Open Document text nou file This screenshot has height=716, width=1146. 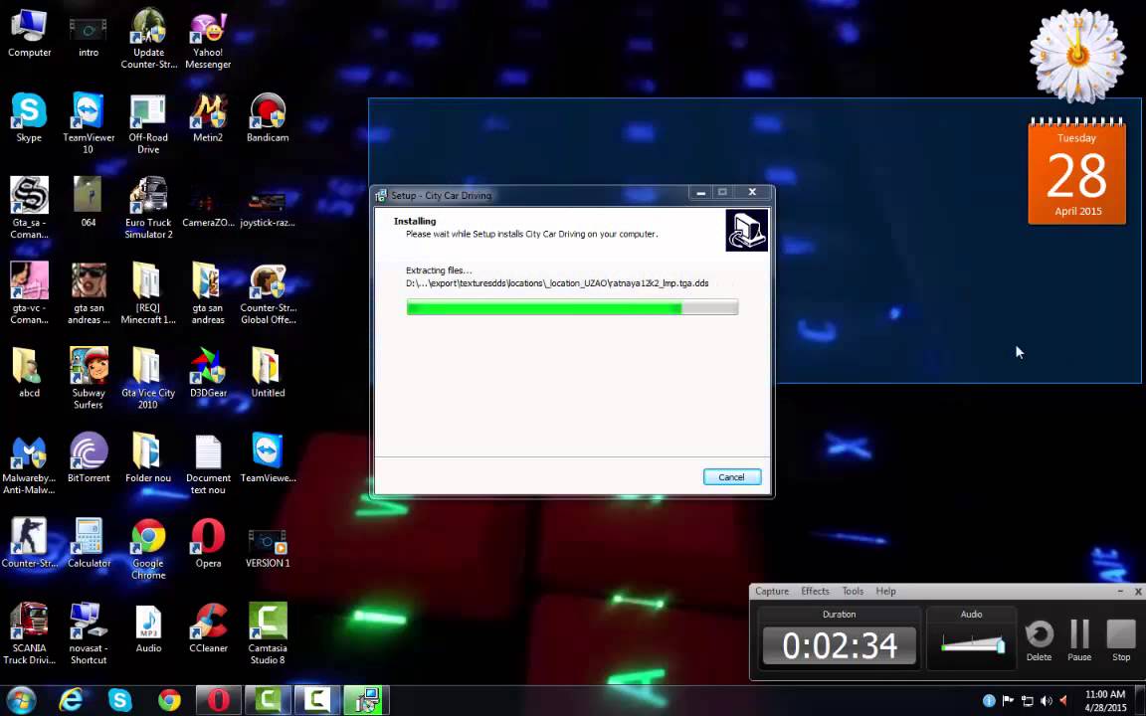(208, 463)
